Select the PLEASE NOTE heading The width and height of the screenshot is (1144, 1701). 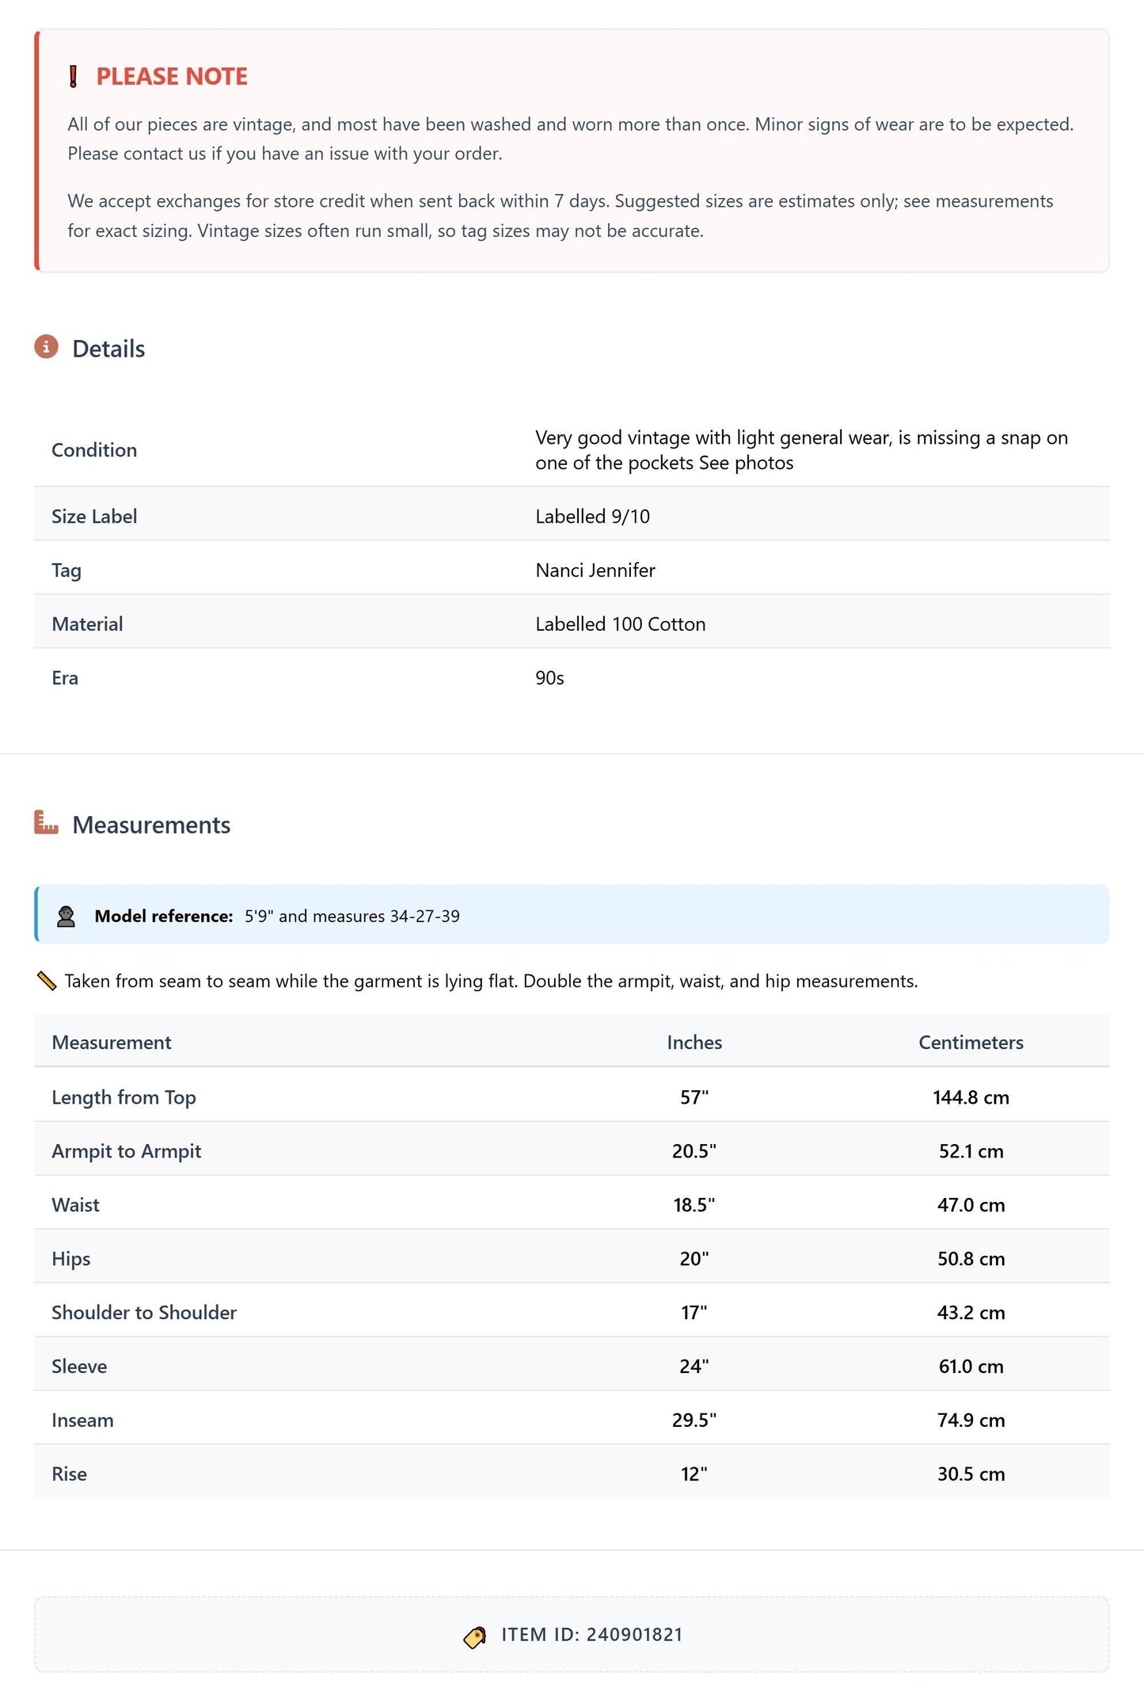tap(172, 77)
